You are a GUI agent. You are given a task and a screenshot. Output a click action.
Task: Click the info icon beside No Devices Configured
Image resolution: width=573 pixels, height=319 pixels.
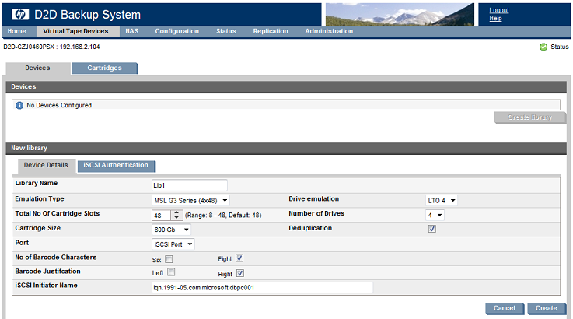(x=19, y=105)
